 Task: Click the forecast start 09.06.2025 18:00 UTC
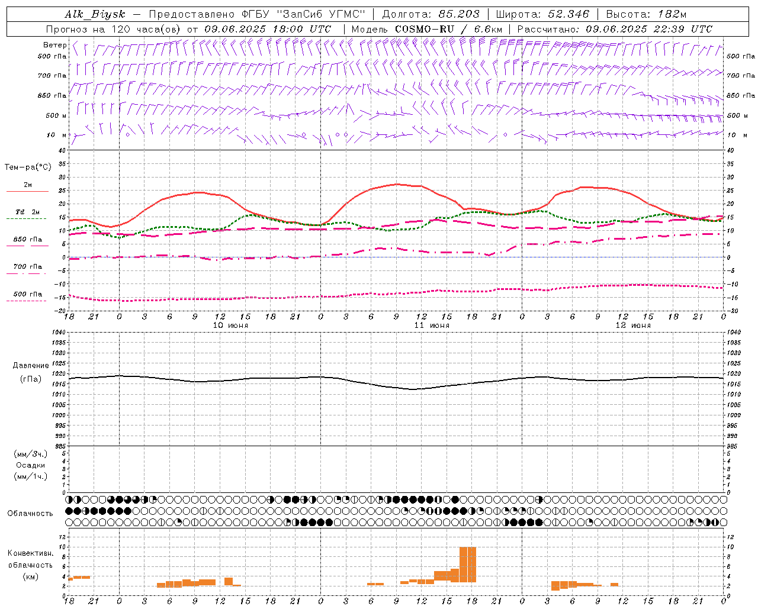268,29
